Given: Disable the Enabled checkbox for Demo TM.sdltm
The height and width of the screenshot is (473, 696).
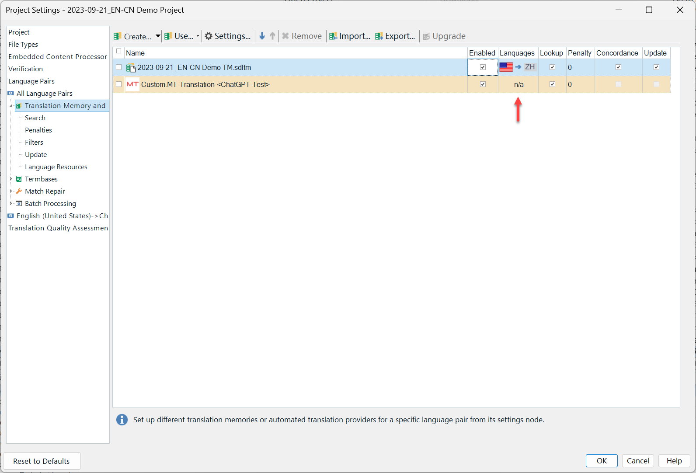Looking at the screenshot, I should (483, 67).
